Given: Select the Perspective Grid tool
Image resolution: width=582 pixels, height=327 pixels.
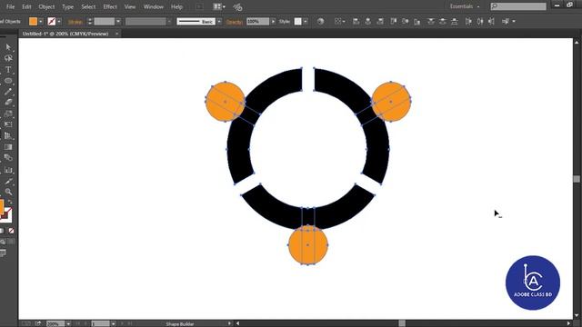Looking at the screenshot, I should [8, 135].
